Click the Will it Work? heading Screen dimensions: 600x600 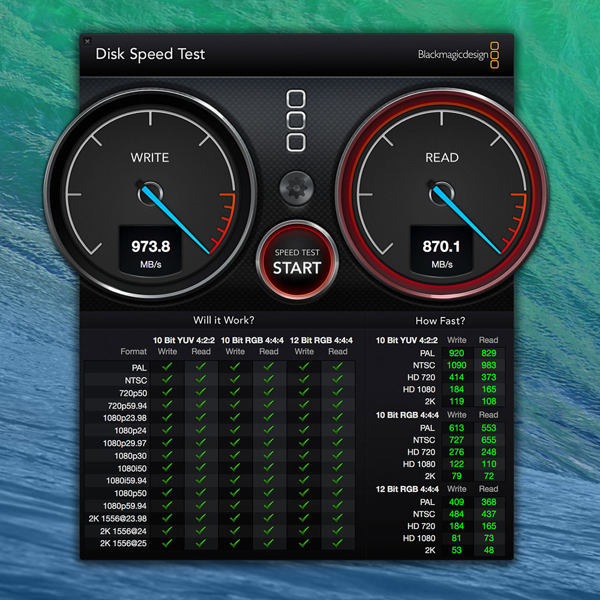[x=223, y=320]
